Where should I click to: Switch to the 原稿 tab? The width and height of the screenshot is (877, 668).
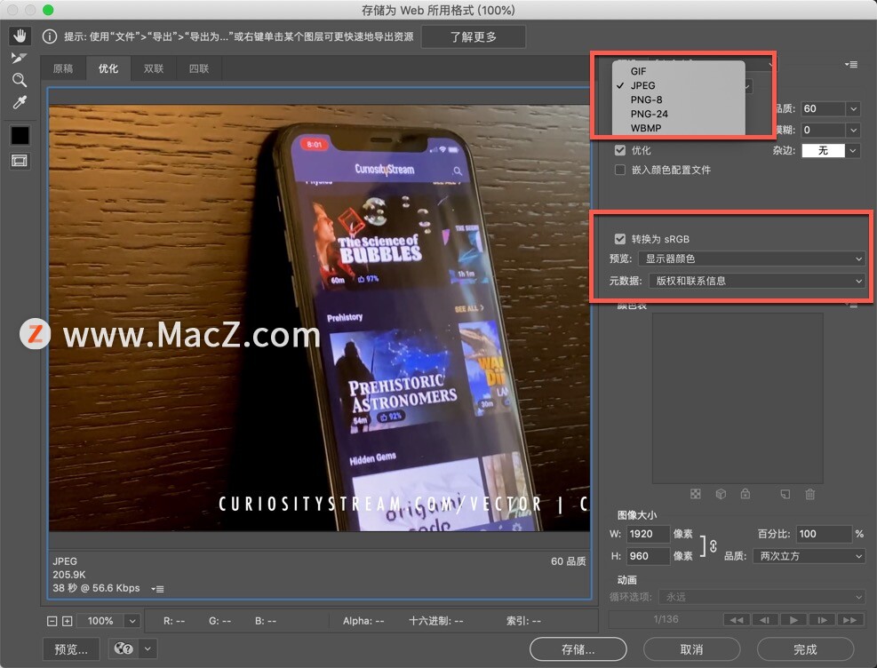coord(63,68)
